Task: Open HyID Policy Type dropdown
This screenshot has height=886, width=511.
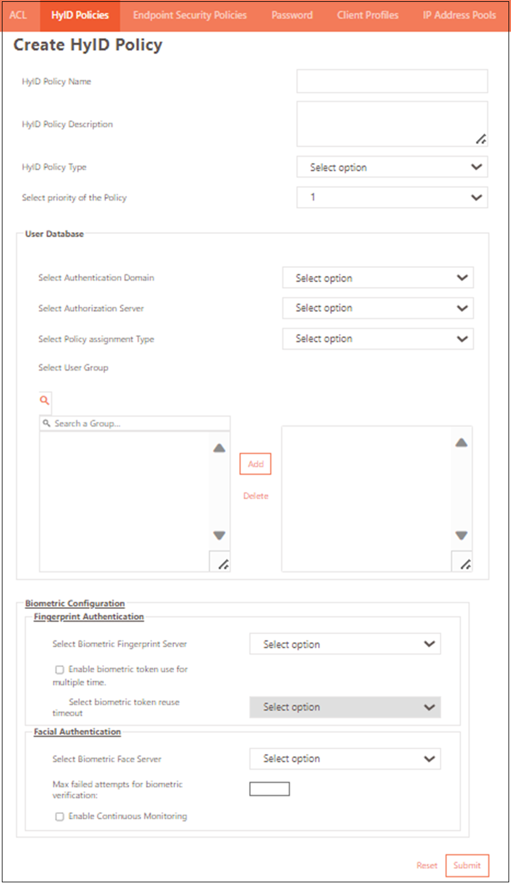Action: pos(392,167)
